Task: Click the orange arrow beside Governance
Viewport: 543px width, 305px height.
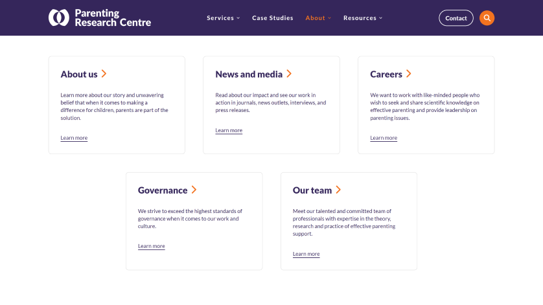Action: [194, 190]
